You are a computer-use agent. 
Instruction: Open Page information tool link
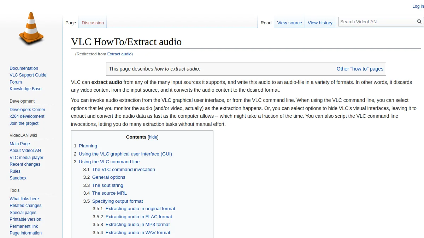click(x=25, y=233)
